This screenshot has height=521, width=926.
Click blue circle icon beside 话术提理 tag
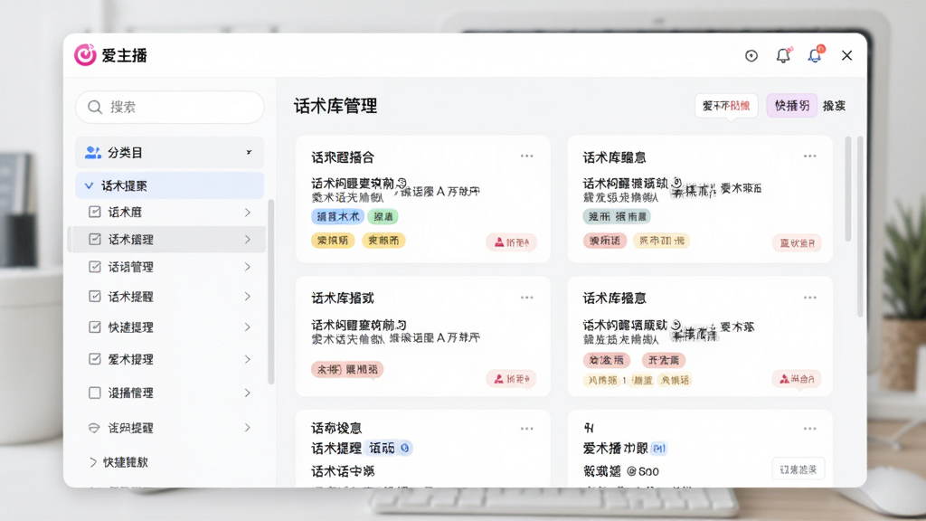(404, 449)
